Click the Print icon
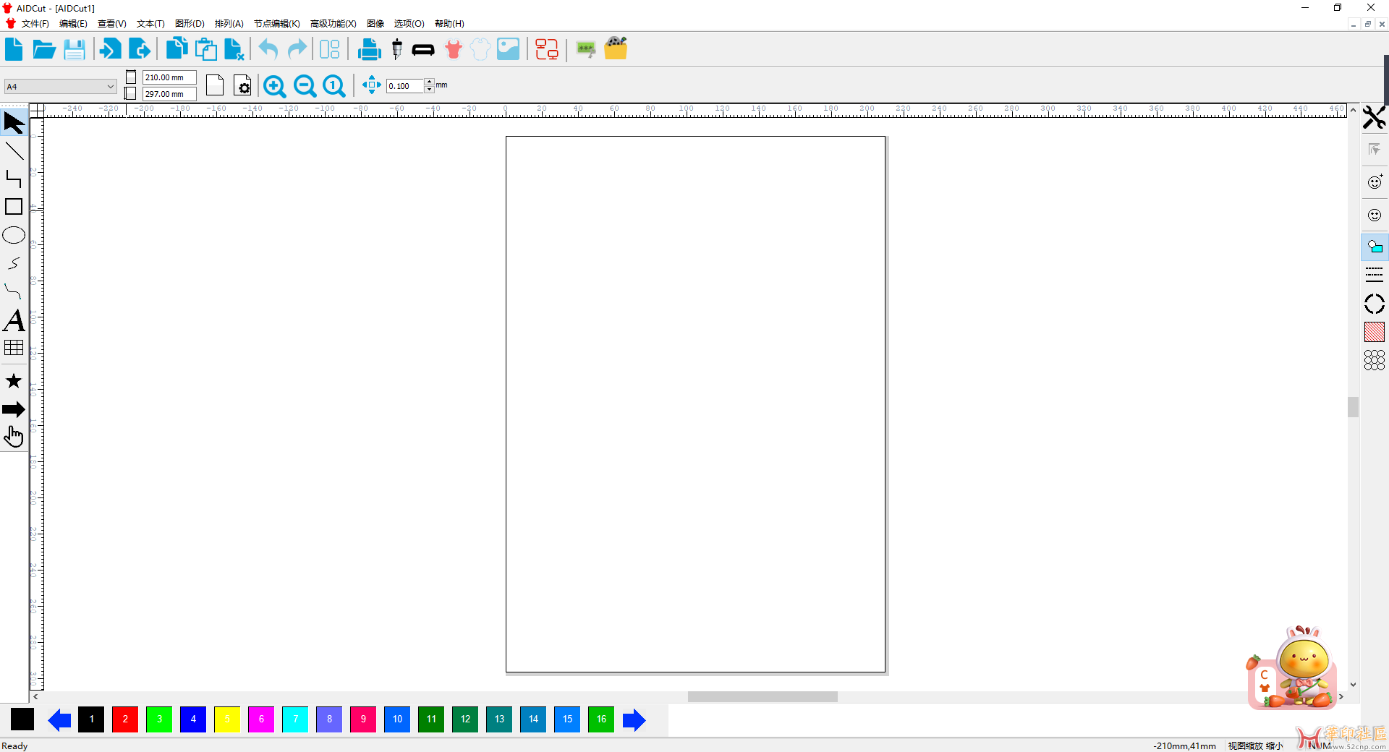The width and height of the screenshot is (1389, 752). pos(369,49)
